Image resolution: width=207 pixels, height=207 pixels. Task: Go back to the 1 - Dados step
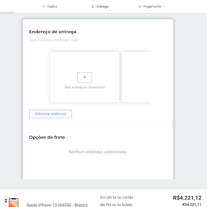(x=50, y=7)
